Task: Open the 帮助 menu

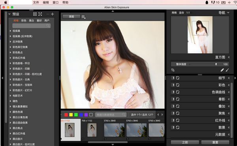Action: (66, 2)
